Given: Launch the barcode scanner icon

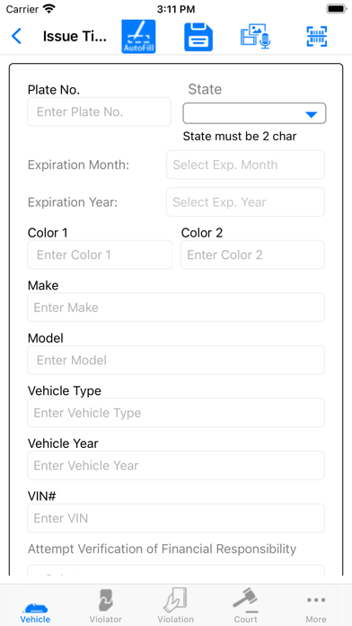Looking at the screenshot, I should click(317, 37).
